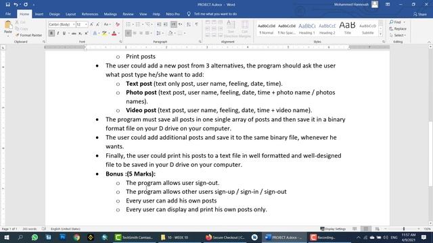
Task: Click the Bullets list icon
Action: point(128,24)
